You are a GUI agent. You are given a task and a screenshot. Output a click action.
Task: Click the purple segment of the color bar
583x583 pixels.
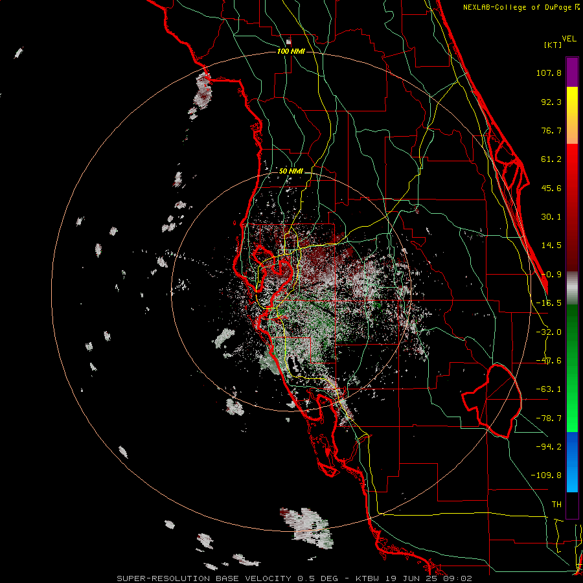pyautogui.click(x=572, y=72)
